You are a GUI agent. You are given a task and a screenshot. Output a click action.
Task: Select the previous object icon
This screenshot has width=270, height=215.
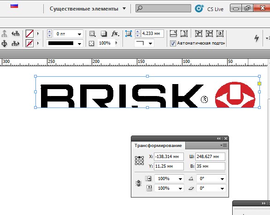point(15,34)
